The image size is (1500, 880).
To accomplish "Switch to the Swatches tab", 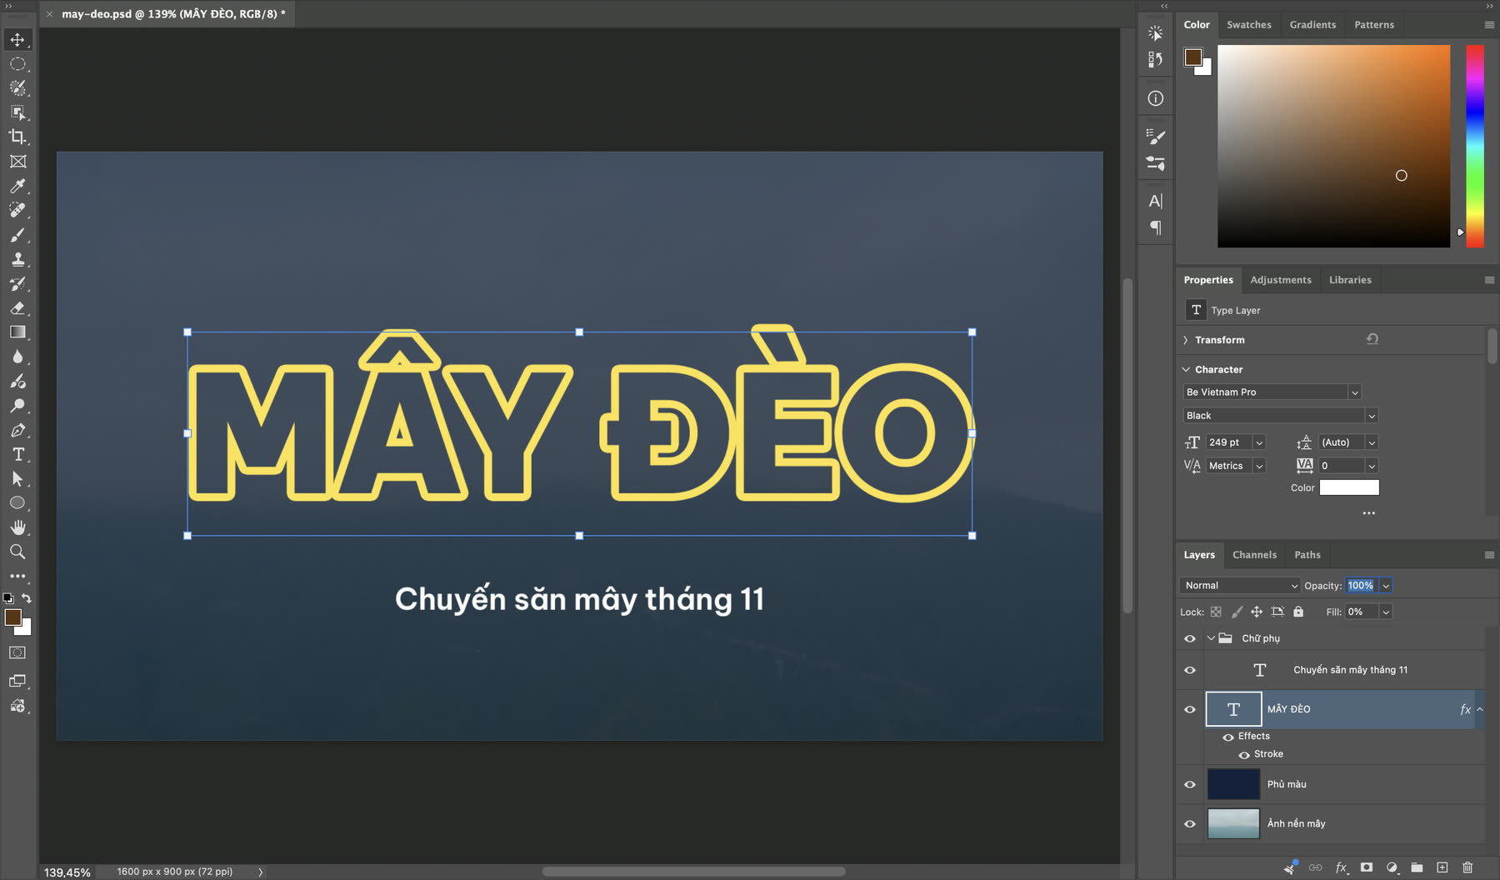I will [x=1249, y=25].
